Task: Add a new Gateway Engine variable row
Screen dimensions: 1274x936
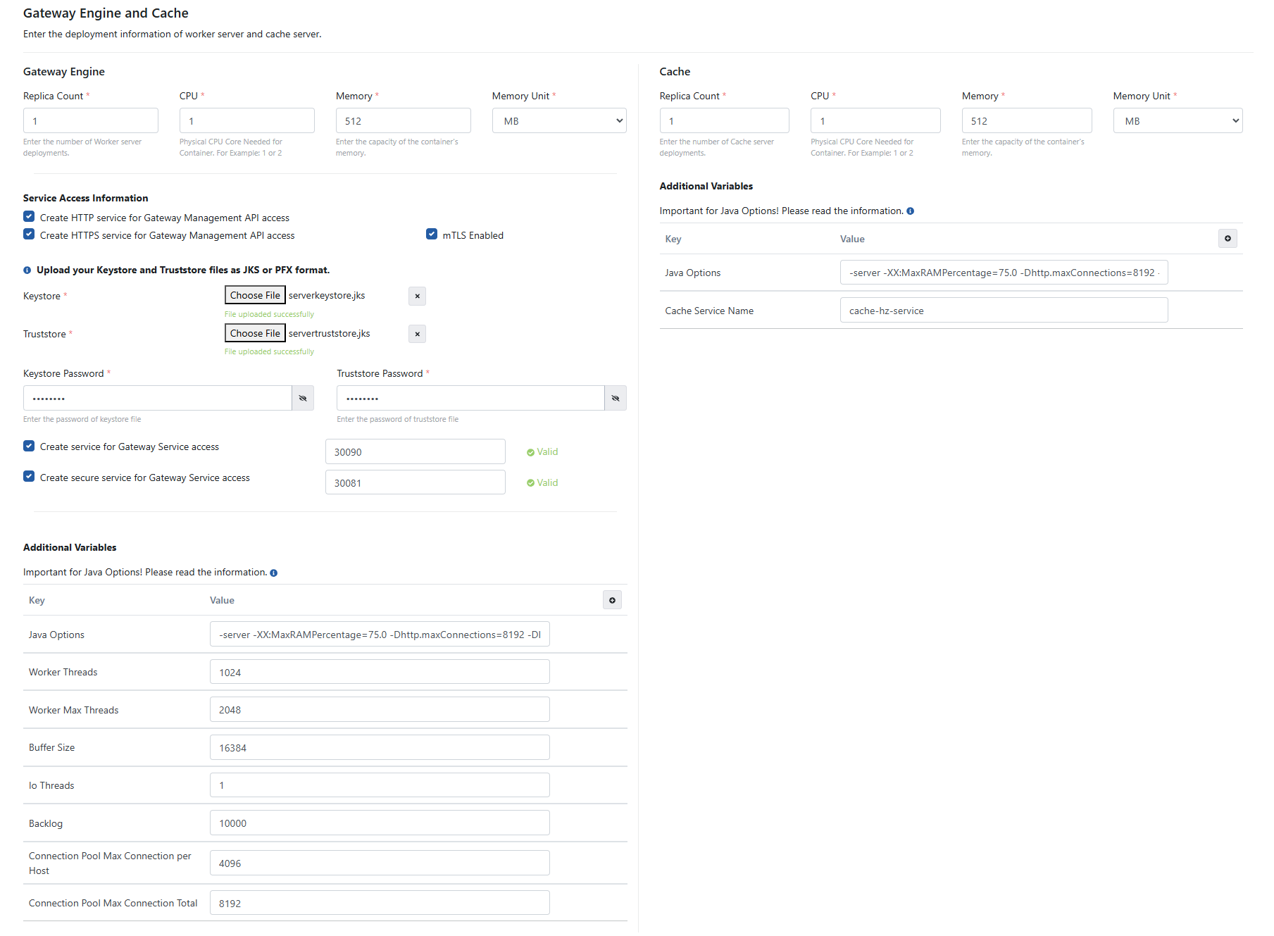Action: 612,601
